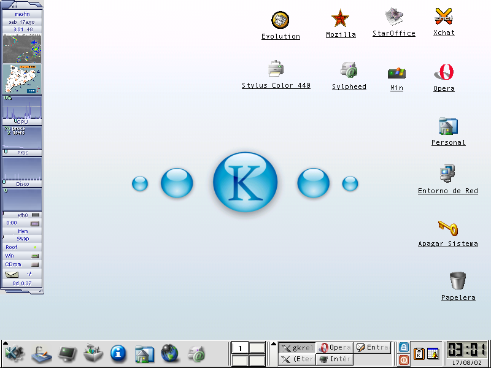Open Entorno de Red network icon
Screen dimensions: 491x368
coord(448,174)
